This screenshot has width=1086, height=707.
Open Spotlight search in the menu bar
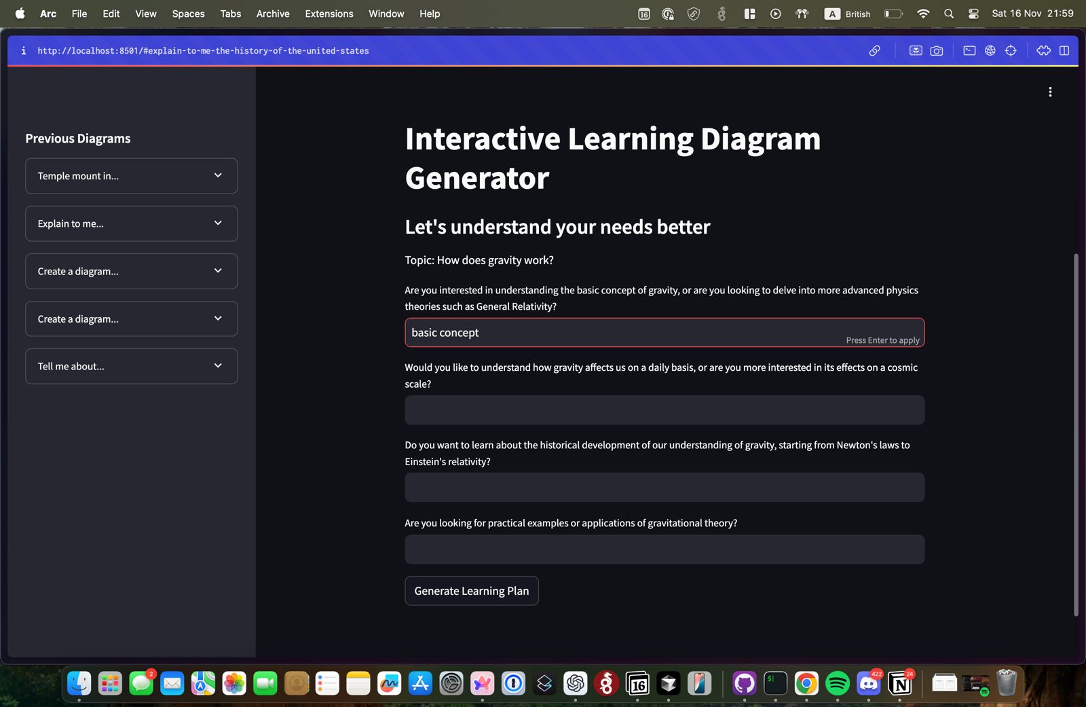point(949,14)
